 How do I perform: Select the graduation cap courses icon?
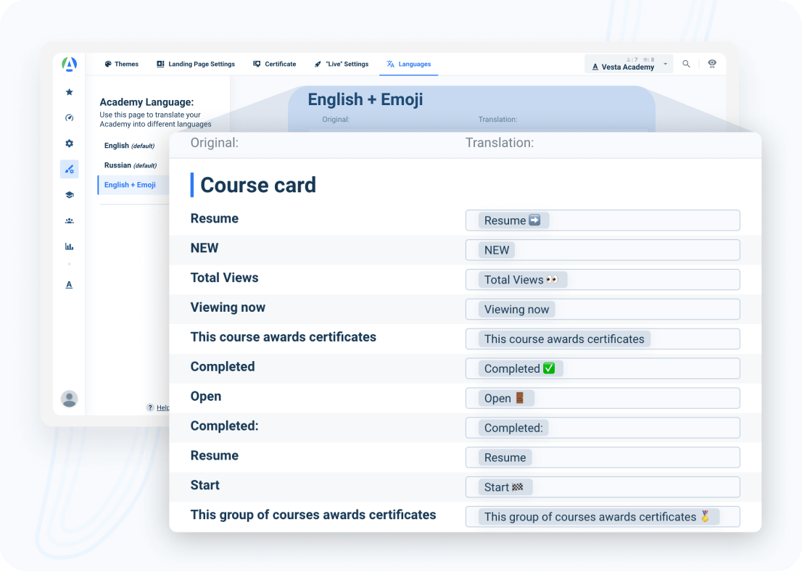click(x=70, y=195)
